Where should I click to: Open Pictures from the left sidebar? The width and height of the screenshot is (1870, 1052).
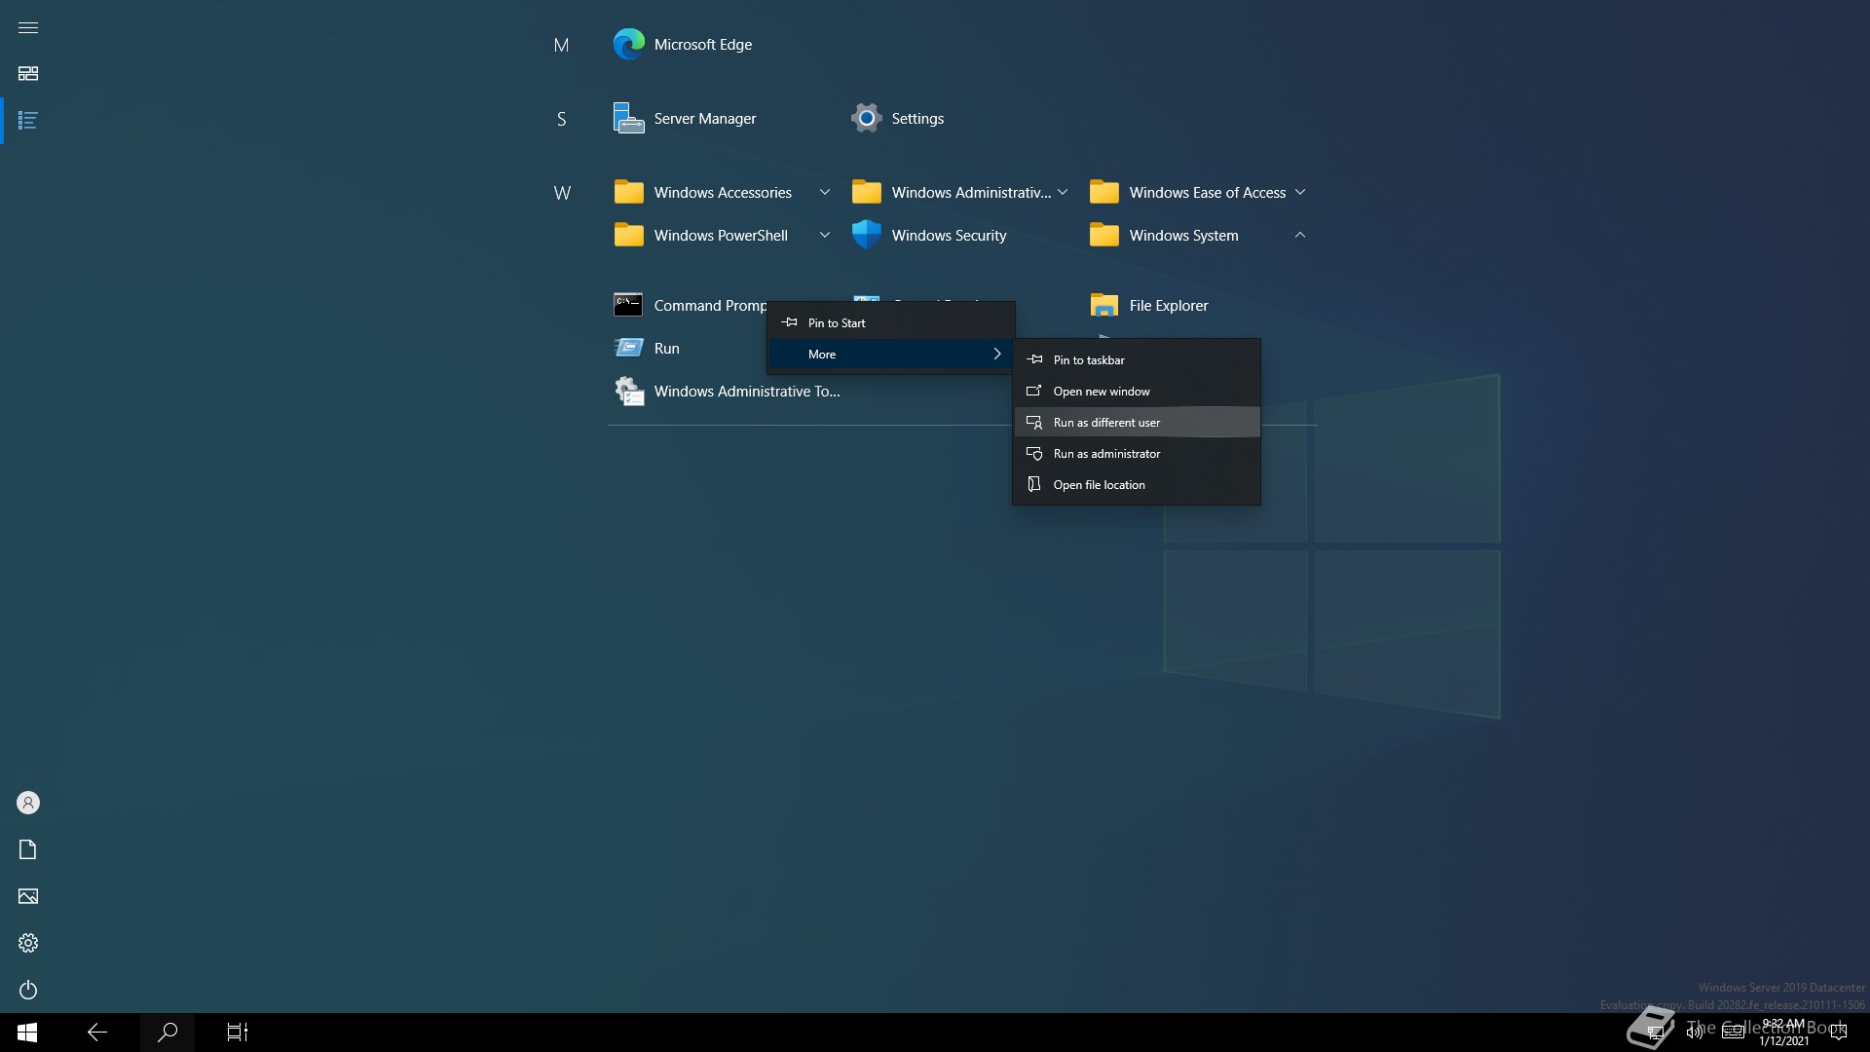click(28, 896)
